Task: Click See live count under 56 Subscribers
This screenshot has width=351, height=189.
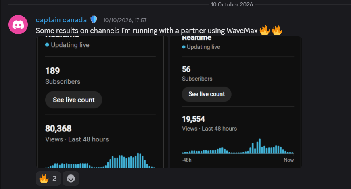Action: (x=207, y=94)
